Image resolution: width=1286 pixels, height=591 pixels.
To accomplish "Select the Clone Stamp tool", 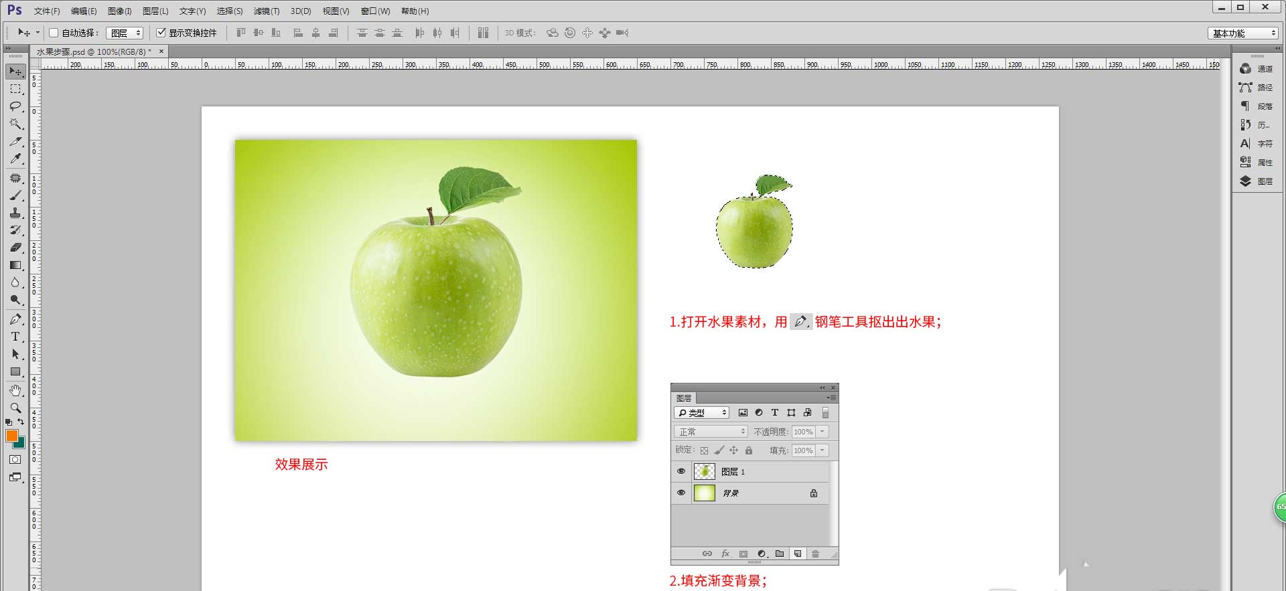I will 15,213.
